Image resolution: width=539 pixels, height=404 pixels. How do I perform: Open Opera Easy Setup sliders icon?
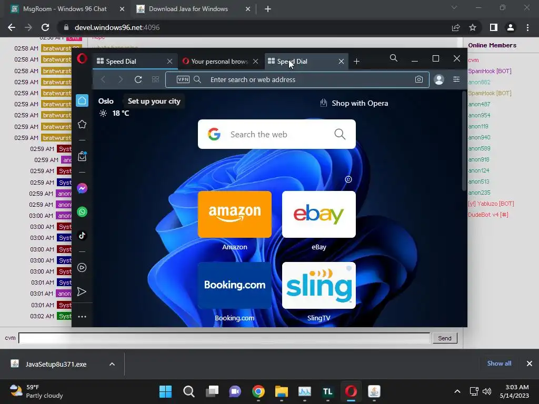pyautogui.click(x=456, y=79)
